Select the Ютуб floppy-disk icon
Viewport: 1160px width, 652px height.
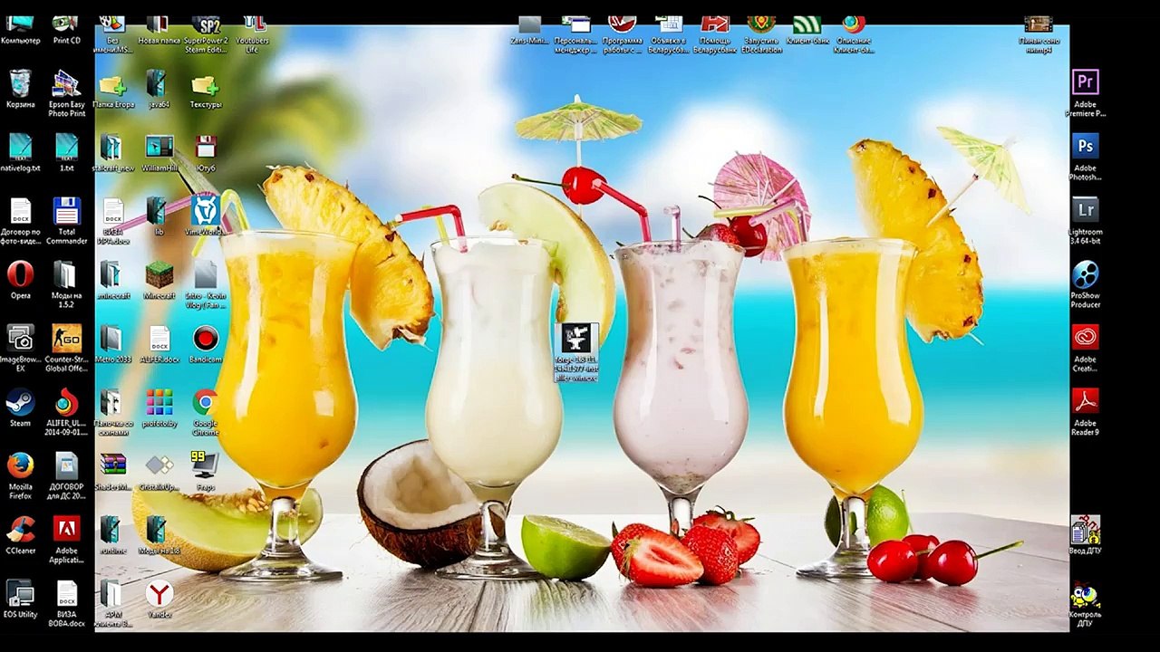point(206,152)
